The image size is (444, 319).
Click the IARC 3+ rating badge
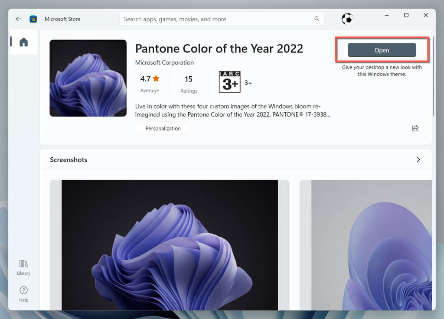pyautogui.click(x=229, y=82)
